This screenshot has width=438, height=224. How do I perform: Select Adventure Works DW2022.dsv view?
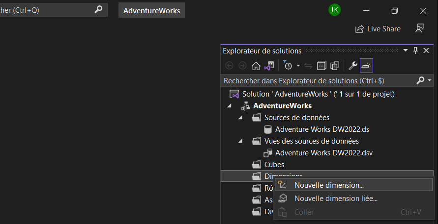pyautogui.click(x=324, y=153)
